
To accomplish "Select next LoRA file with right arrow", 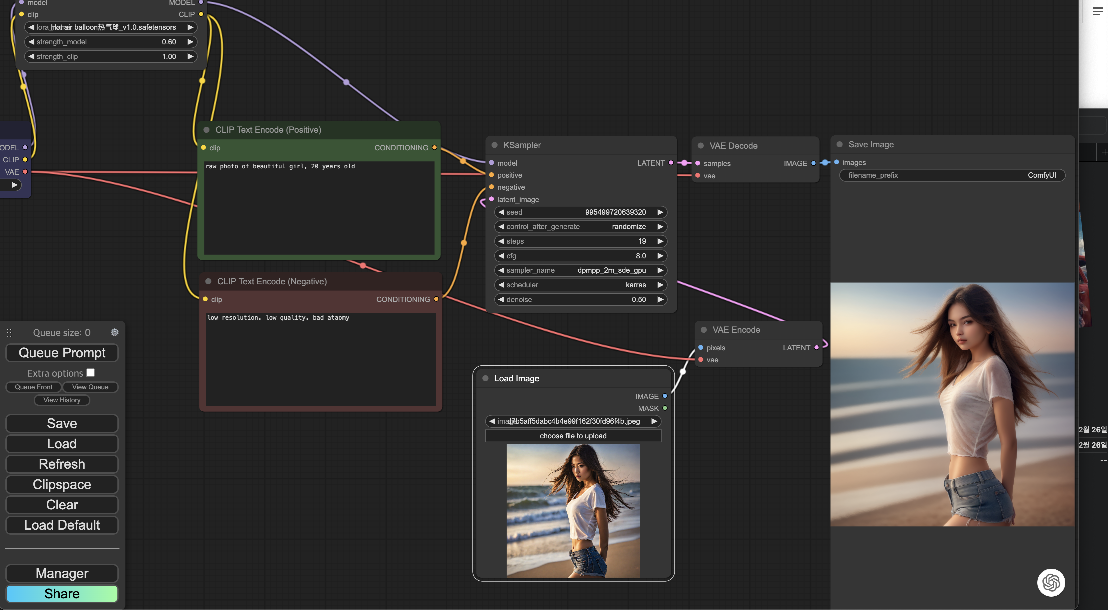I will [x=190, y=27].
